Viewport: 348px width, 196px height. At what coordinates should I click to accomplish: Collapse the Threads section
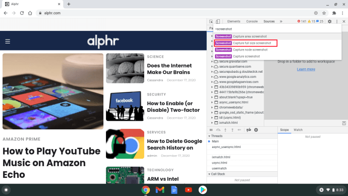[x=209, y=136]
